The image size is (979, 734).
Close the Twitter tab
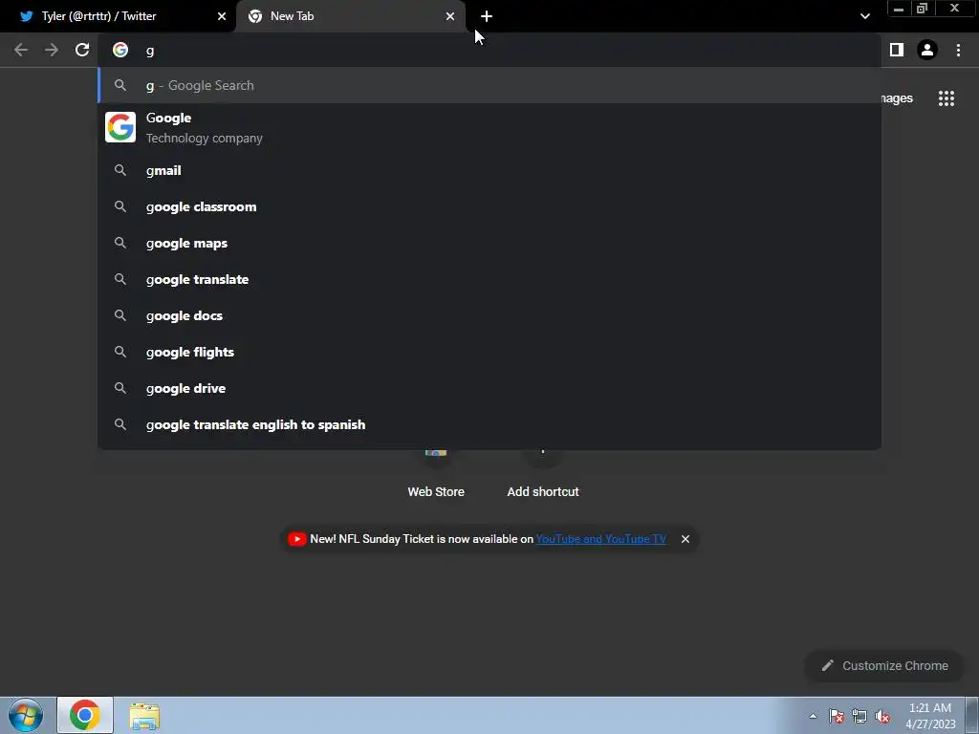(x=222, y=16)
